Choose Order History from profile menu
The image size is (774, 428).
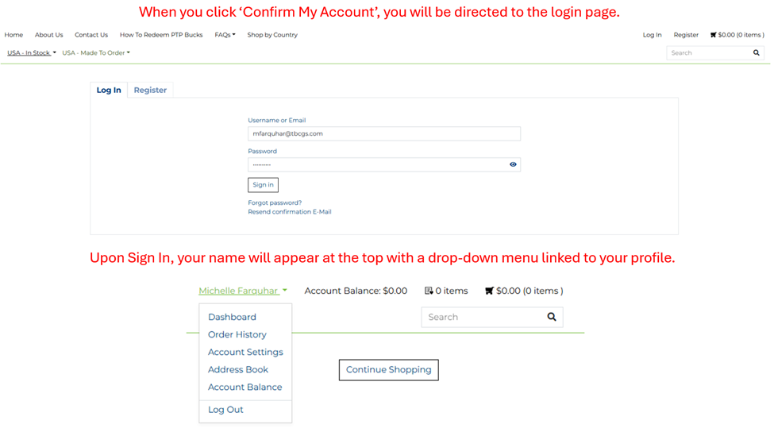[237, 335]
